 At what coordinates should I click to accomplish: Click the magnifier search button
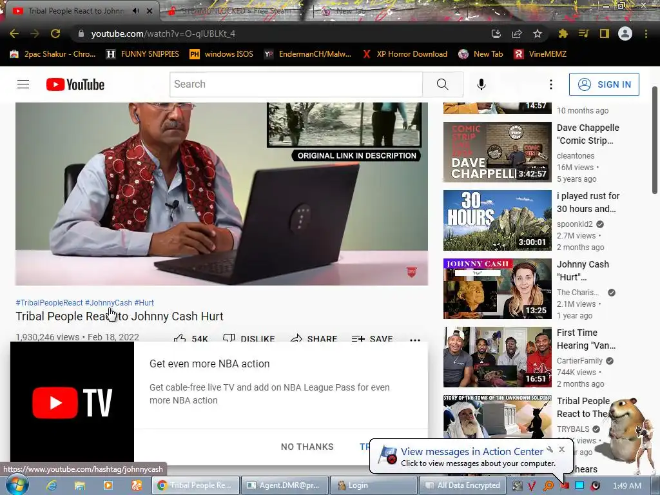pyautogui.click(x=442, y=84)
